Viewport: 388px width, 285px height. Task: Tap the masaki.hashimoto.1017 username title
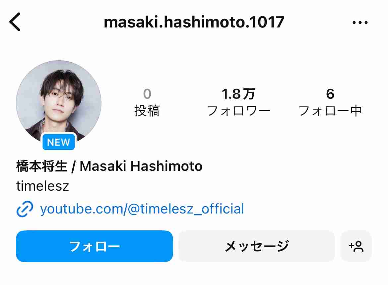(194, 22)
